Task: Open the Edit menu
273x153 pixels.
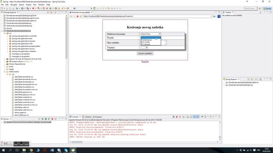Action: [7, 5]
